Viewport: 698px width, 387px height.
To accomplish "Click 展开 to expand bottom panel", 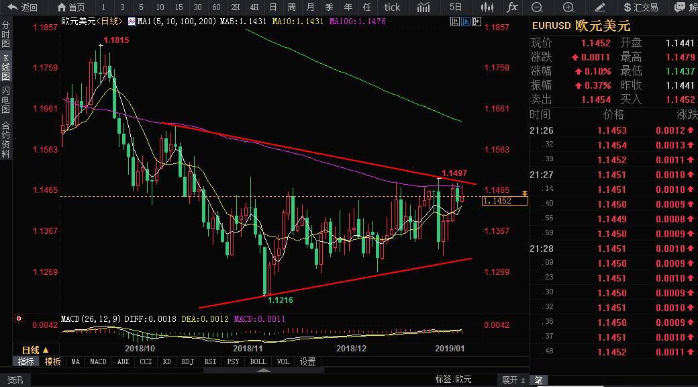I will coord(513,380).
